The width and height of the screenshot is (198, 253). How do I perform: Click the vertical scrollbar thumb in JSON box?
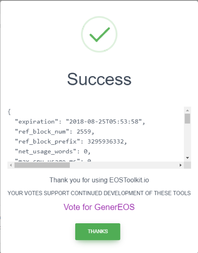click(187, 118)
